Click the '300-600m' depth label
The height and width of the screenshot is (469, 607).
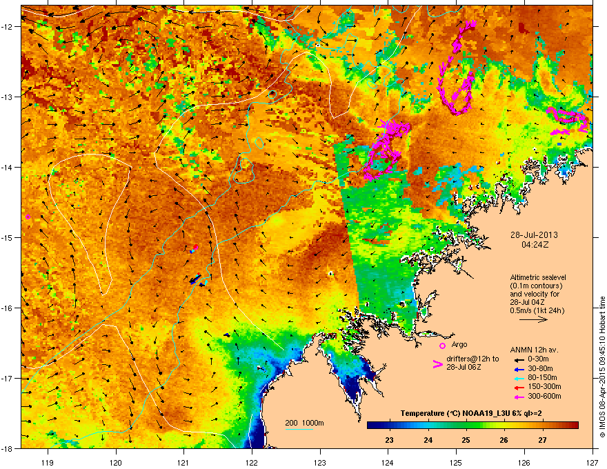[x=544, y=397]
